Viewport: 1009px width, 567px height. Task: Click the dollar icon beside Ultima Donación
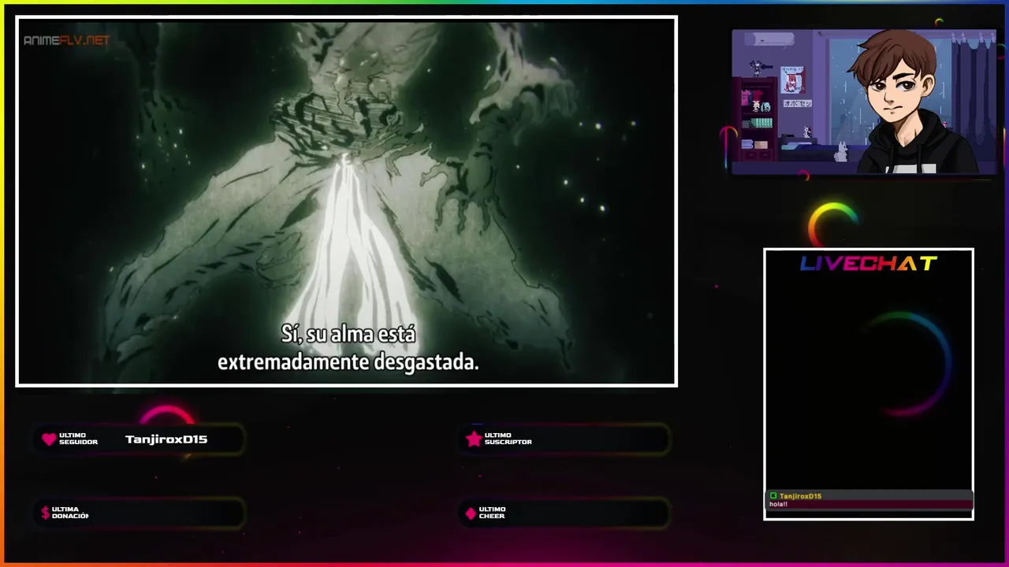[46, 513]
